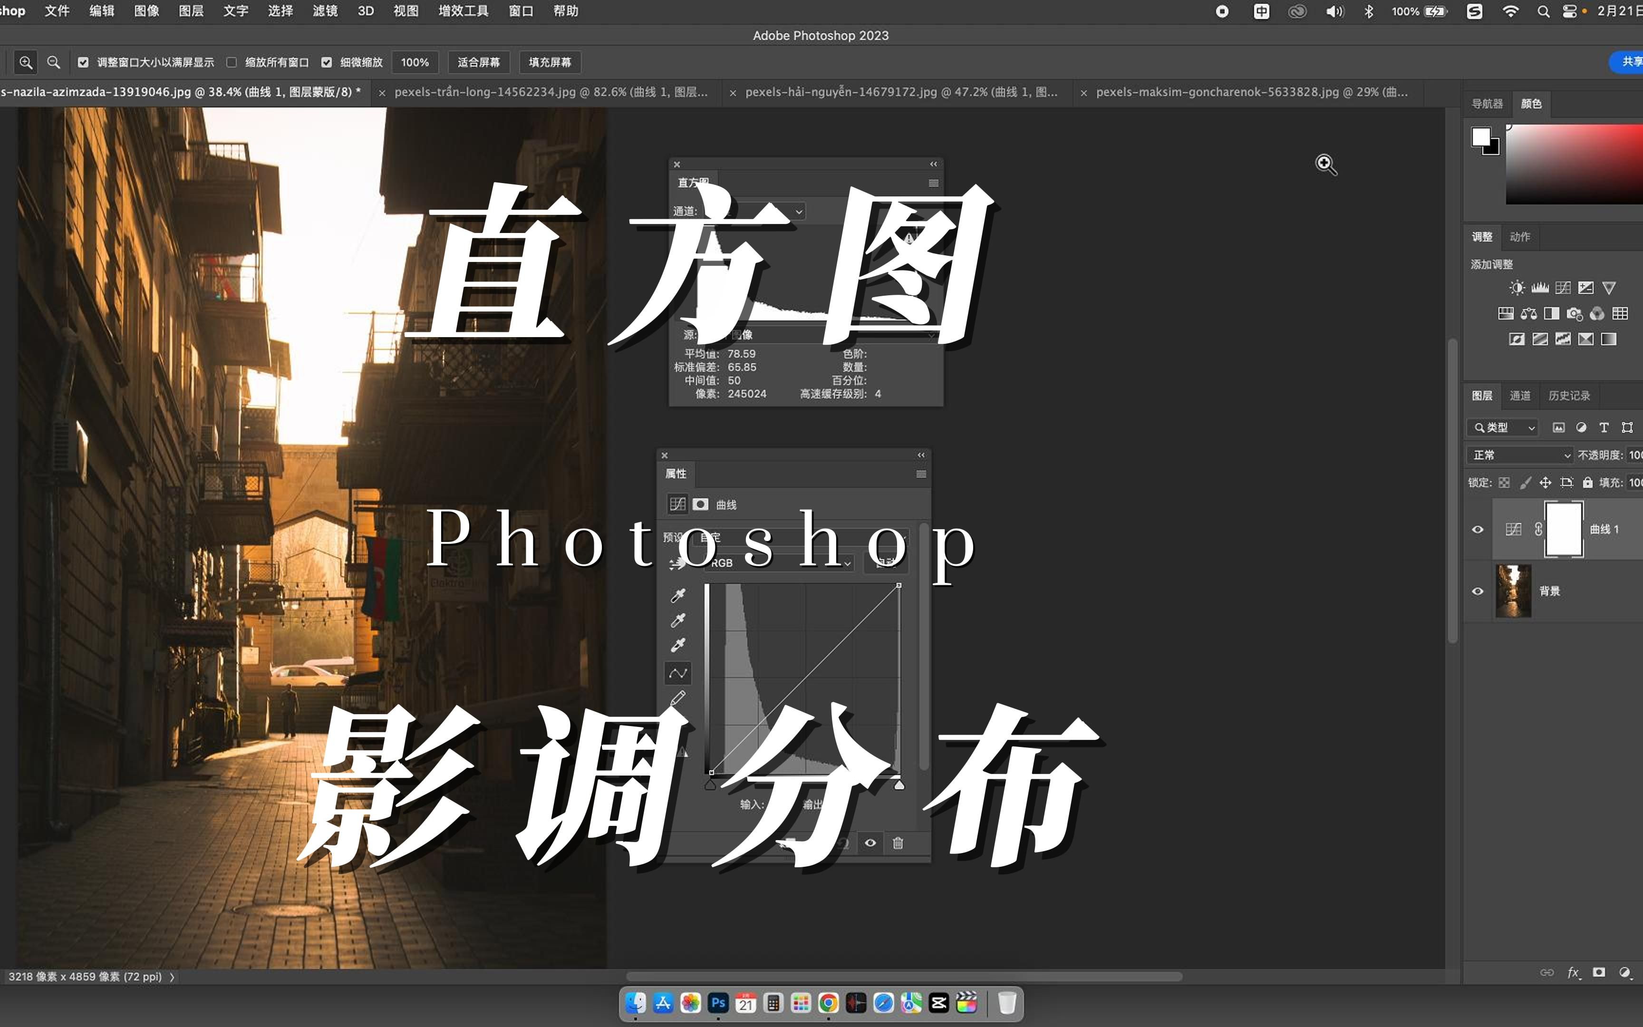1643x1027 pixels.
Task: Add a Threshold adjustment
Action: (x=1563, y=339)
